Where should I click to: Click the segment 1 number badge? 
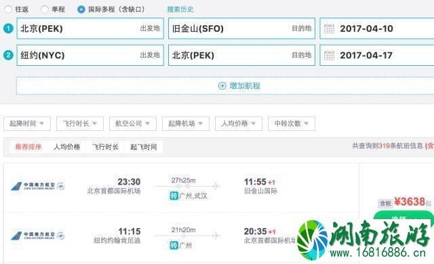8,29
